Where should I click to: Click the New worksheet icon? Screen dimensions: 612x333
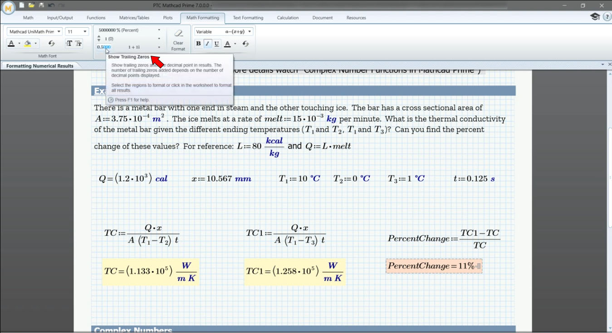(x=21, y=5)
